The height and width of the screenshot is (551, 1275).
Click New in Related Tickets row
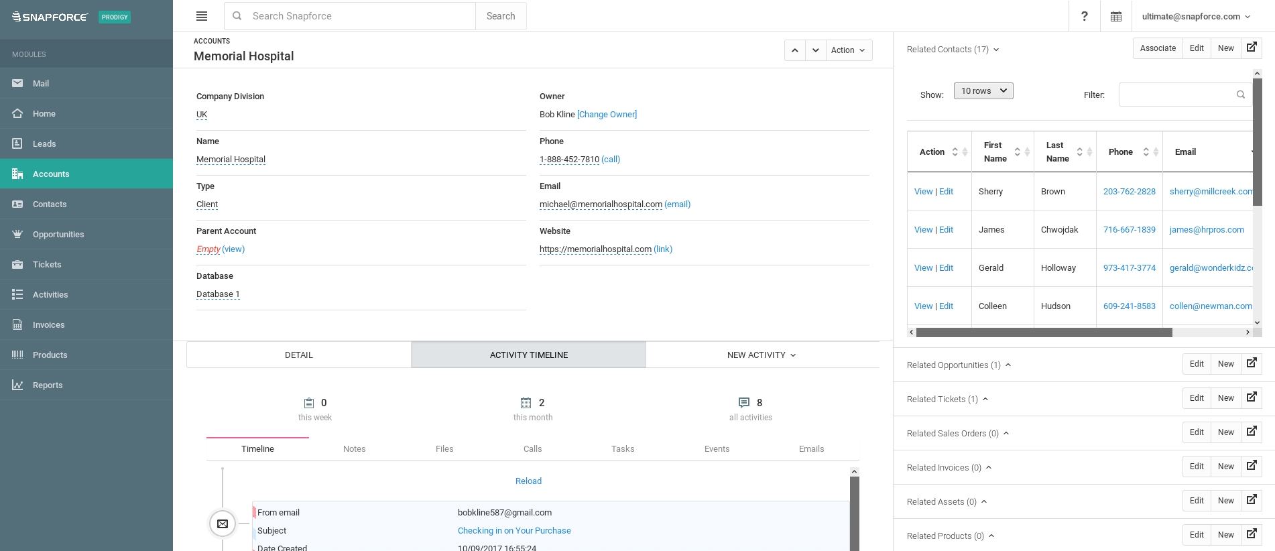1226,398
